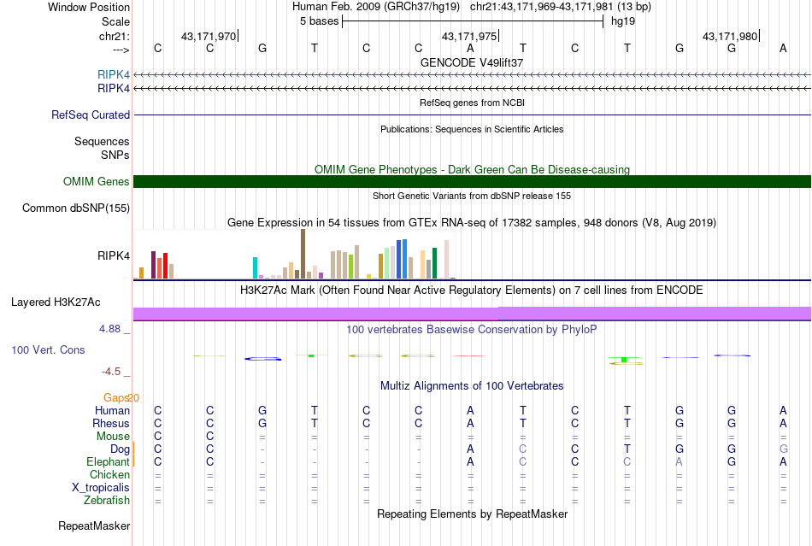This screenshot has height=546, width=812.
Task: Click the 43,171,970 ruler position
Action: tap(209, 36)
